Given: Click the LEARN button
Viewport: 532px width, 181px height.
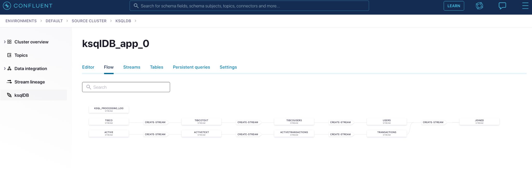Looking at the screenshot, I should (x=454, y=6).
